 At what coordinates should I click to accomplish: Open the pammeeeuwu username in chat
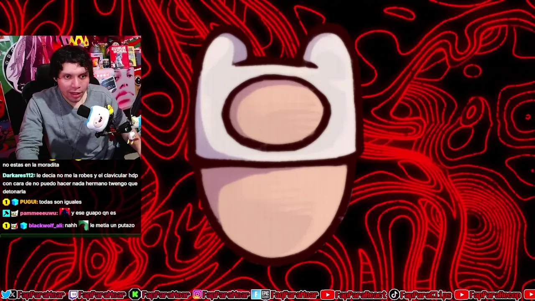click(38, 213)
